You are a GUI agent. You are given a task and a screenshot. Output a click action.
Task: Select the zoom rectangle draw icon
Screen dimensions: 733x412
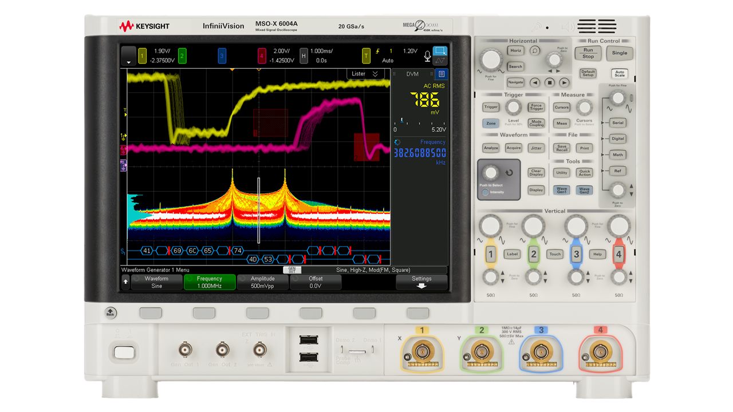coord(440,51)
